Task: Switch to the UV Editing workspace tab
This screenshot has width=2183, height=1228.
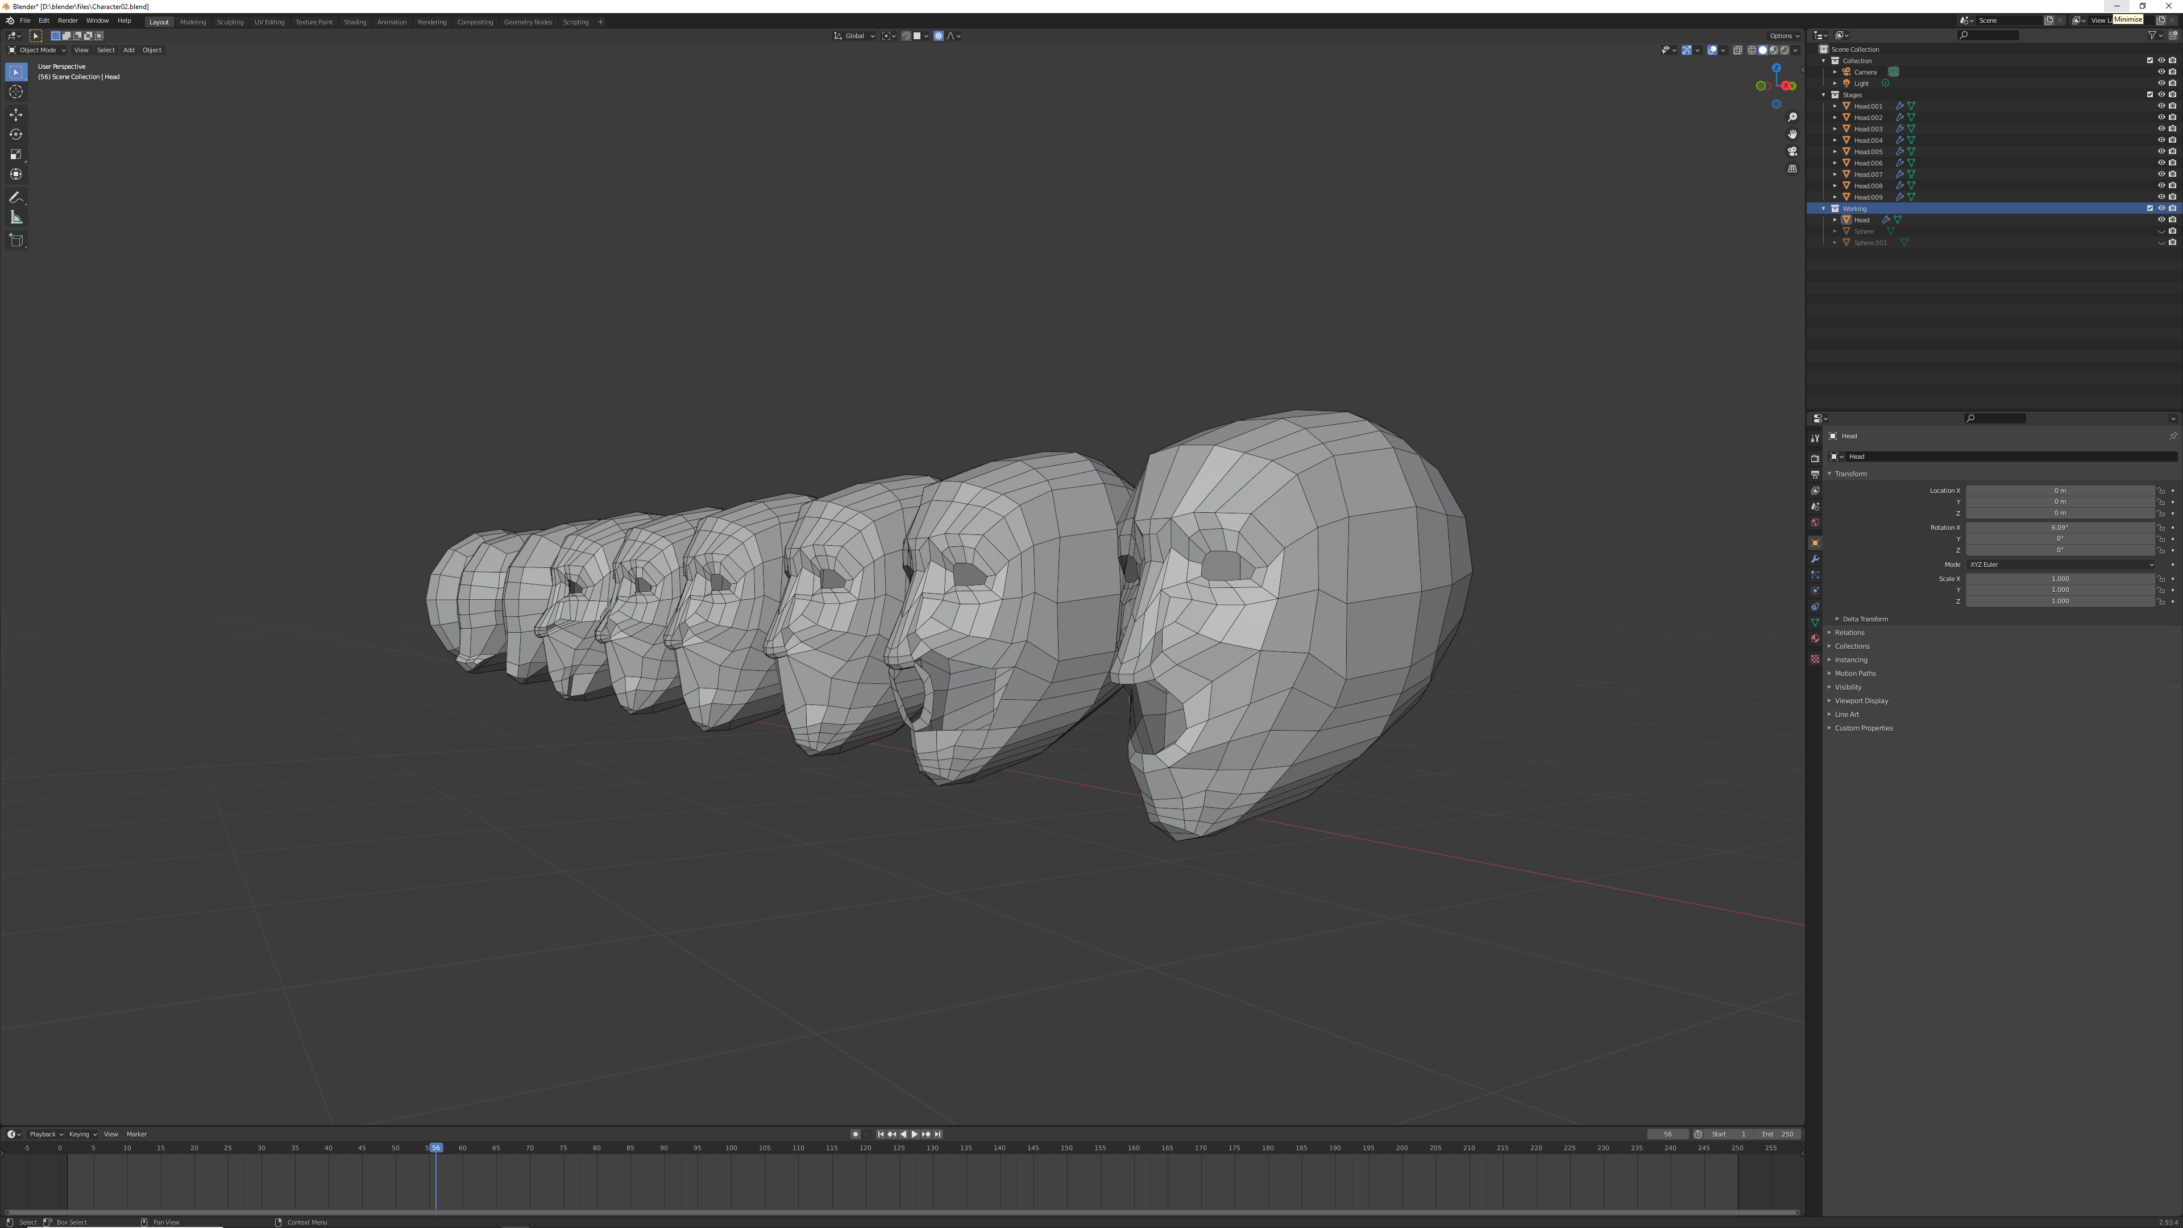Action: [x=269, y=22]
